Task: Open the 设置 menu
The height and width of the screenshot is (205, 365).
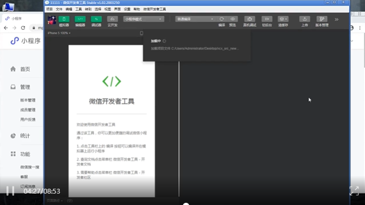Action: pyautogui.click(x=127, y=9)
